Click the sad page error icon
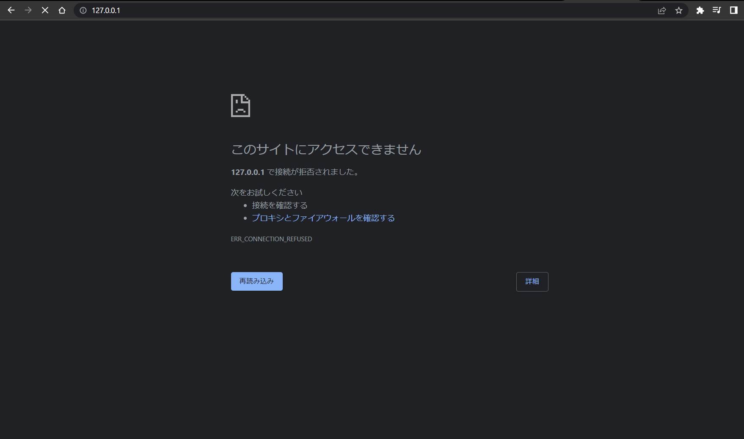Screen dimensions: 744x439 (x=240, y=106)
